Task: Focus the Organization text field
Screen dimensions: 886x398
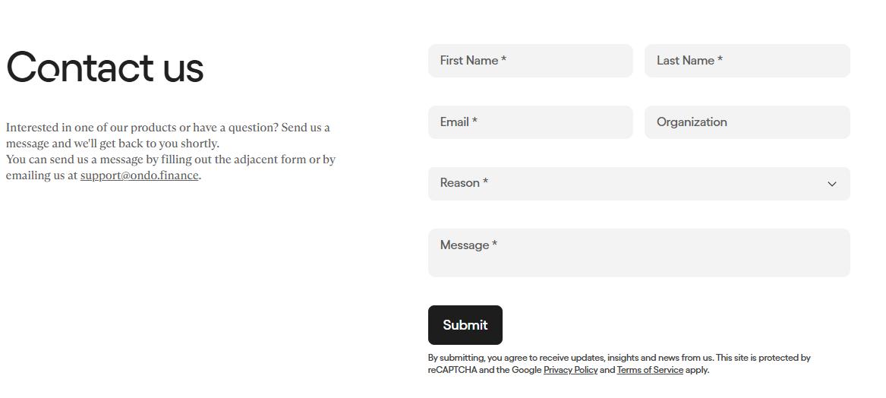Action: [x=747, y=122]
